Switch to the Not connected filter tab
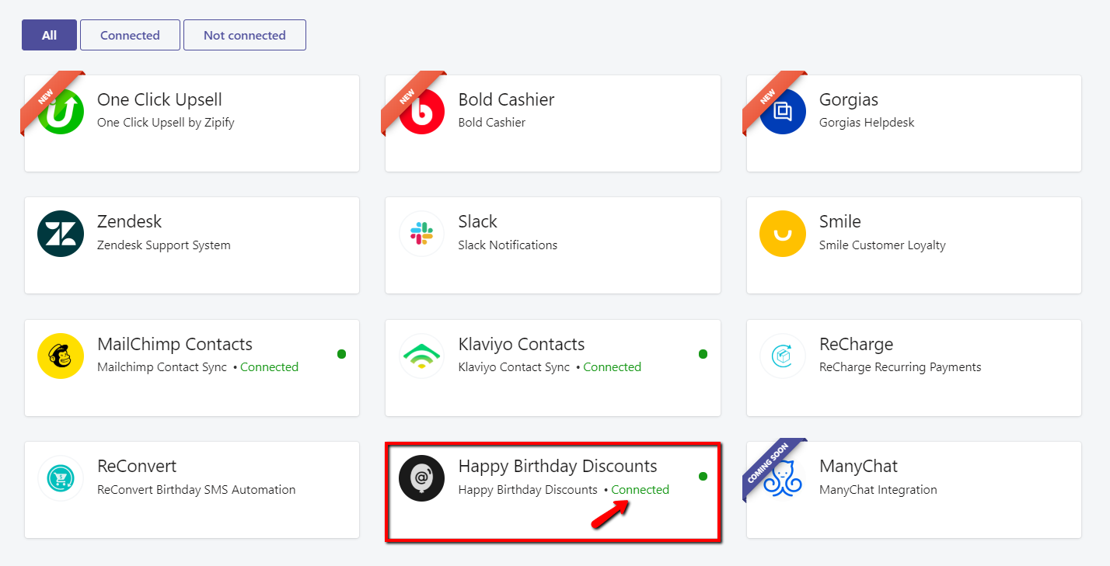1110x566 pixels. 245,35
